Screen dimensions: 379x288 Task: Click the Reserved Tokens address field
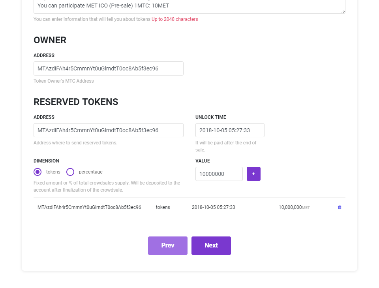pyautogui.click(x=108, y=130)
